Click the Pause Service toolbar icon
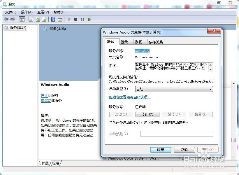Screen dimensions: 239x175 (82, 19)
